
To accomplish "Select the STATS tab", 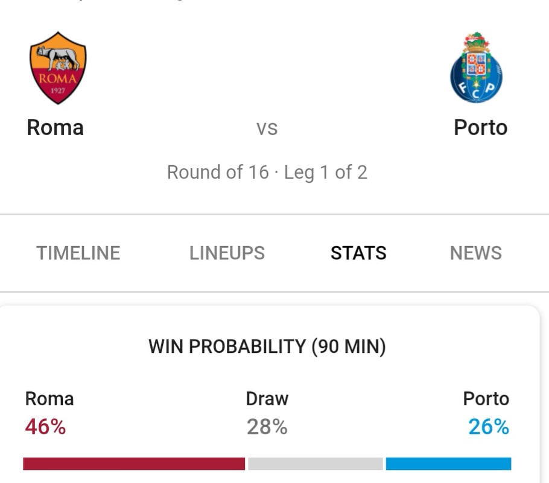I will (358, 253).
